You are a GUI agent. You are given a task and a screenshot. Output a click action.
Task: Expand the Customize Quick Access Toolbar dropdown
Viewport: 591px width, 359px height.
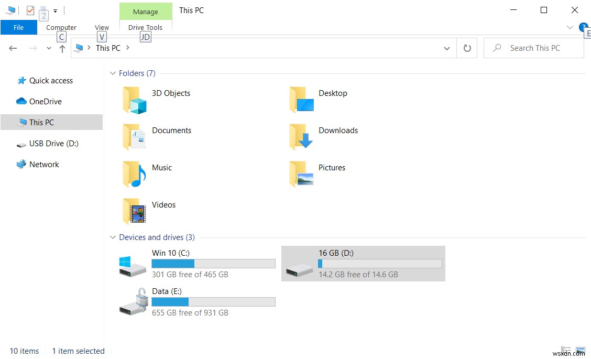pyautogui.click(x=54, y=10)
